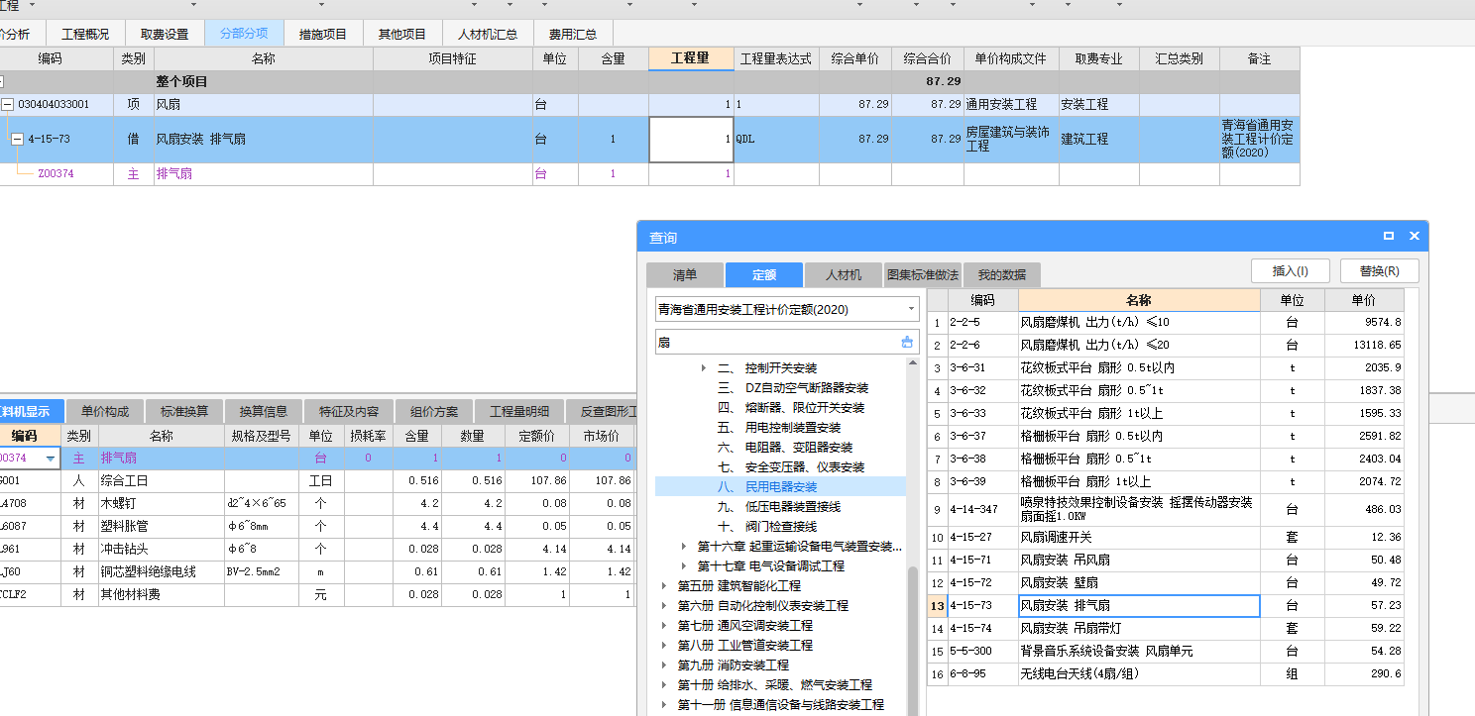
Task: Expand the 第七册 通风空调安装工程 node
Action: 665,626
